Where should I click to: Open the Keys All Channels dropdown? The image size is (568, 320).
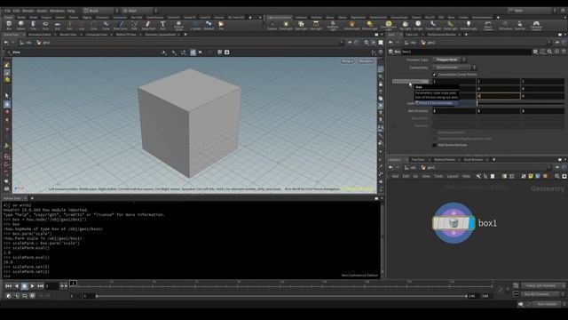543,294
